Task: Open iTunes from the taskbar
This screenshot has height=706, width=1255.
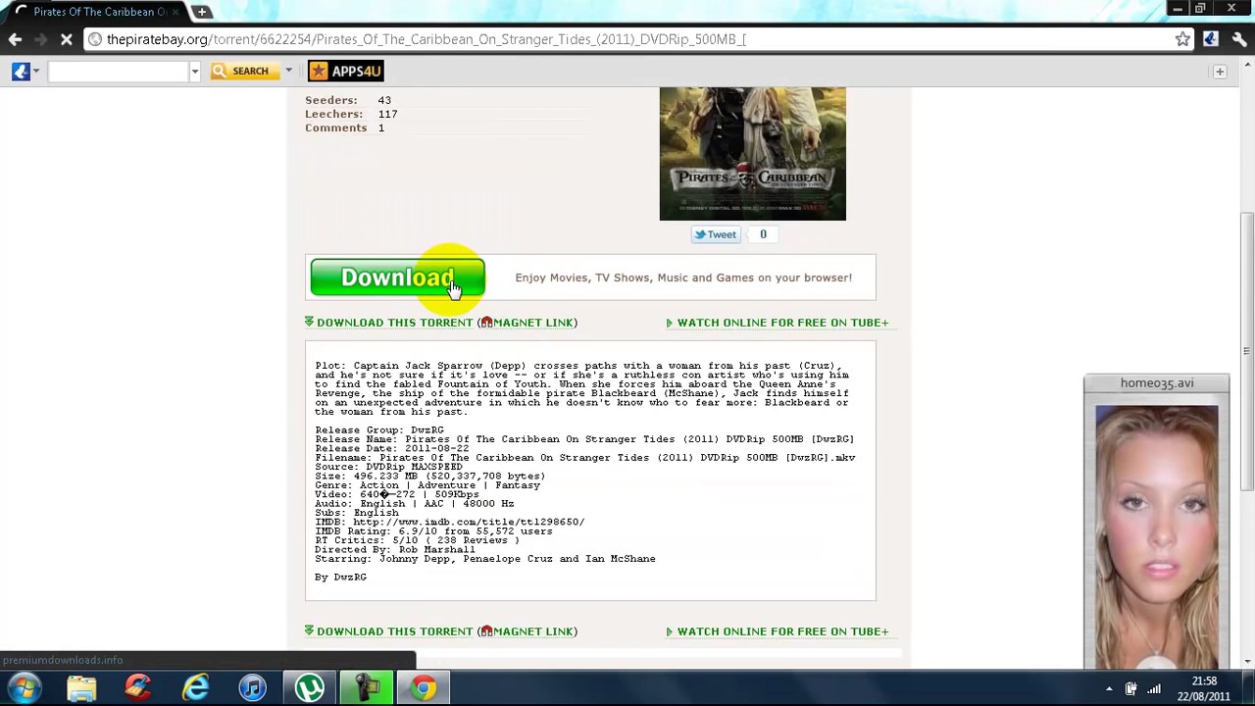Action: (x=252, y=688)
